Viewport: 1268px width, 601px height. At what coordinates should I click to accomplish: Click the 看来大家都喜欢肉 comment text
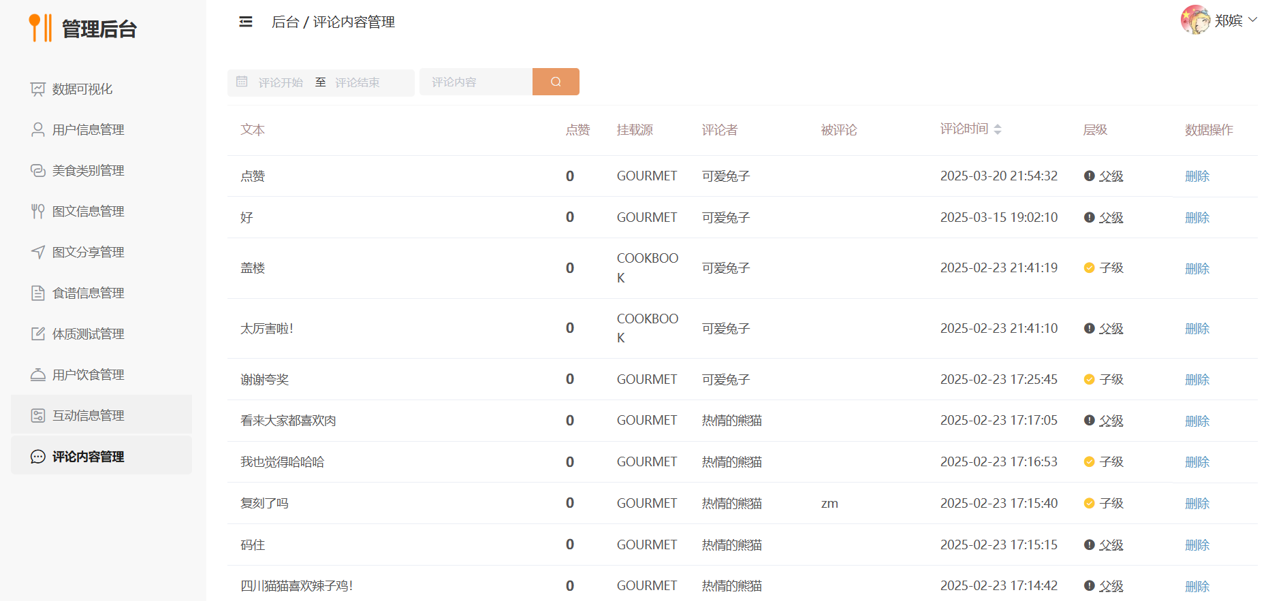click(x=288, y=421)
